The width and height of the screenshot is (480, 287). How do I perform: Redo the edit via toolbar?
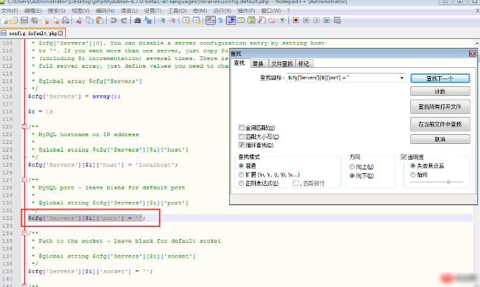coord(124,20)
